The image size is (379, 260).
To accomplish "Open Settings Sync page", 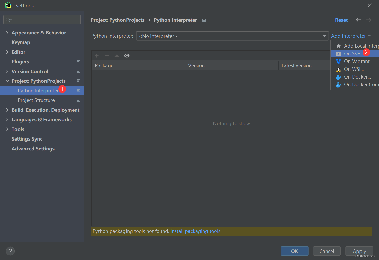I will [x=27, y=139].
